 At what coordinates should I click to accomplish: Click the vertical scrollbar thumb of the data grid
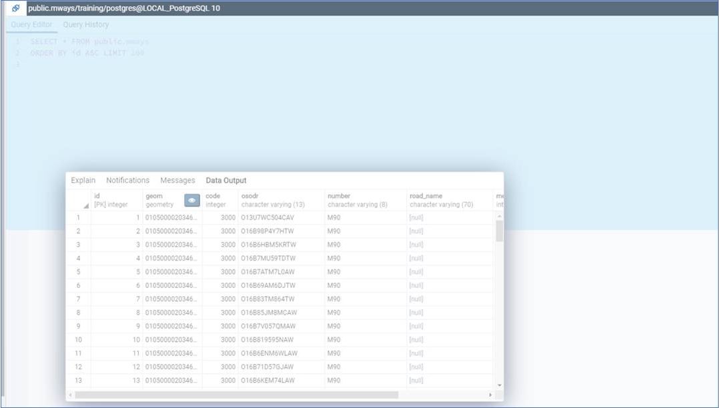(500, 231)
